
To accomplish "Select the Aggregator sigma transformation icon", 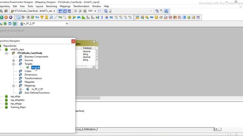I will pyautogui.click(x=46, y=17).
